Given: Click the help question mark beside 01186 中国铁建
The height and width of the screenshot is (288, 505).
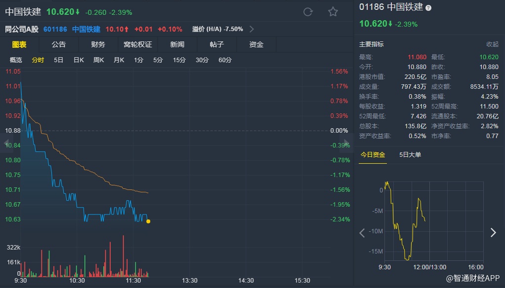Looking at the screenshot, I should coord(428,8).
